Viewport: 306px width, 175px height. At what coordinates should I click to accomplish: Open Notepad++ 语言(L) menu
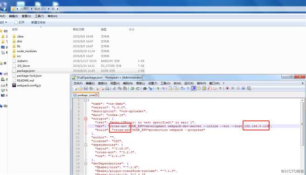140,84
